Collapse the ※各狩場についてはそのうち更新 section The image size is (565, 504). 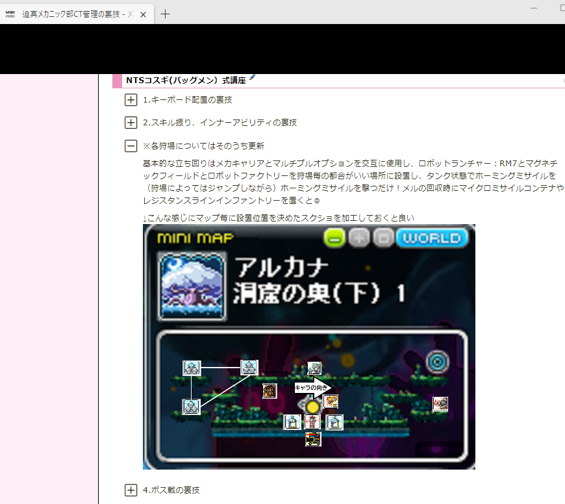click(131, 146)
